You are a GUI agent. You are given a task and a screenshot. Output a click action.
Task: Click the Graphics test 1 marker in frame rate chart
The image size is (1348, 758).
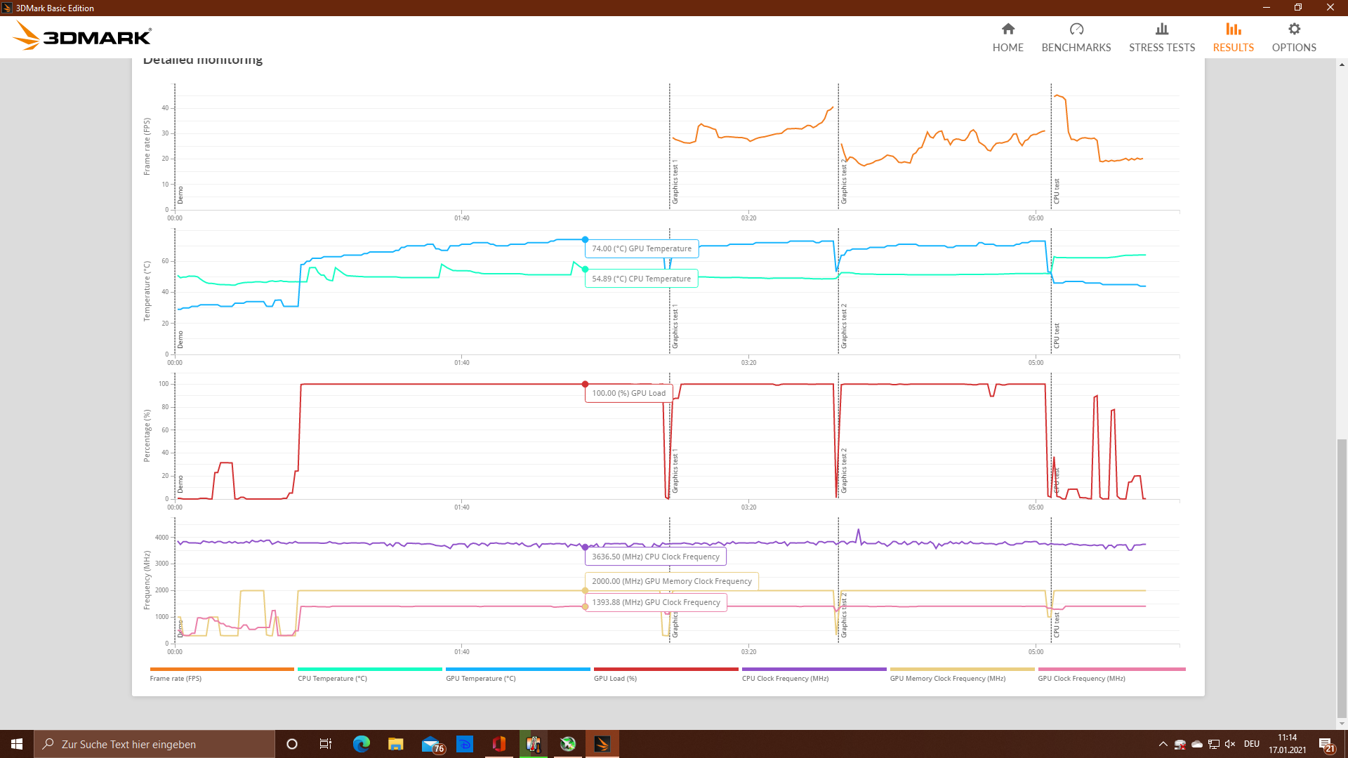pyautogui.click(x=675, y=182)
